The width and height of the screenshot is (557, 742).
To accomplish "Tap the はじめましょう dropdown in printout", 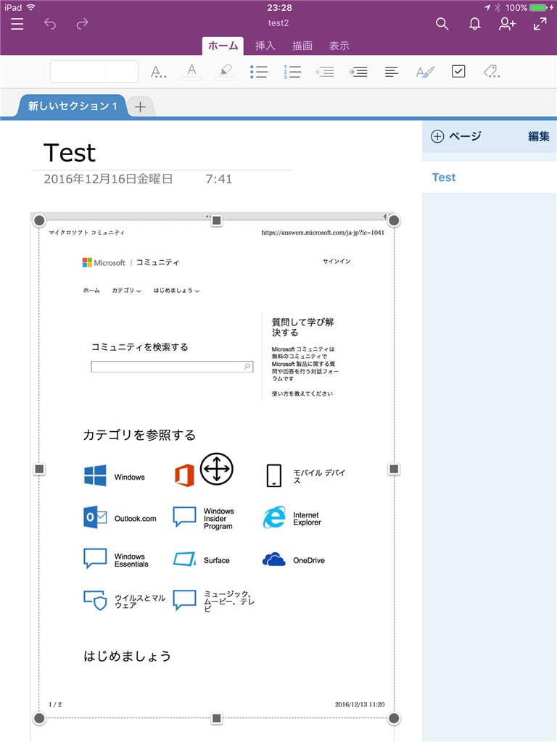I will (x=176, y=291).
